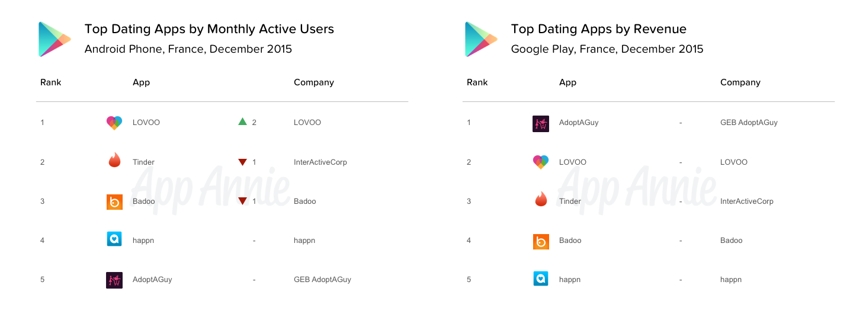
Task: Click the Google Play logo above the Revenue table
Action: pos(480,39)
